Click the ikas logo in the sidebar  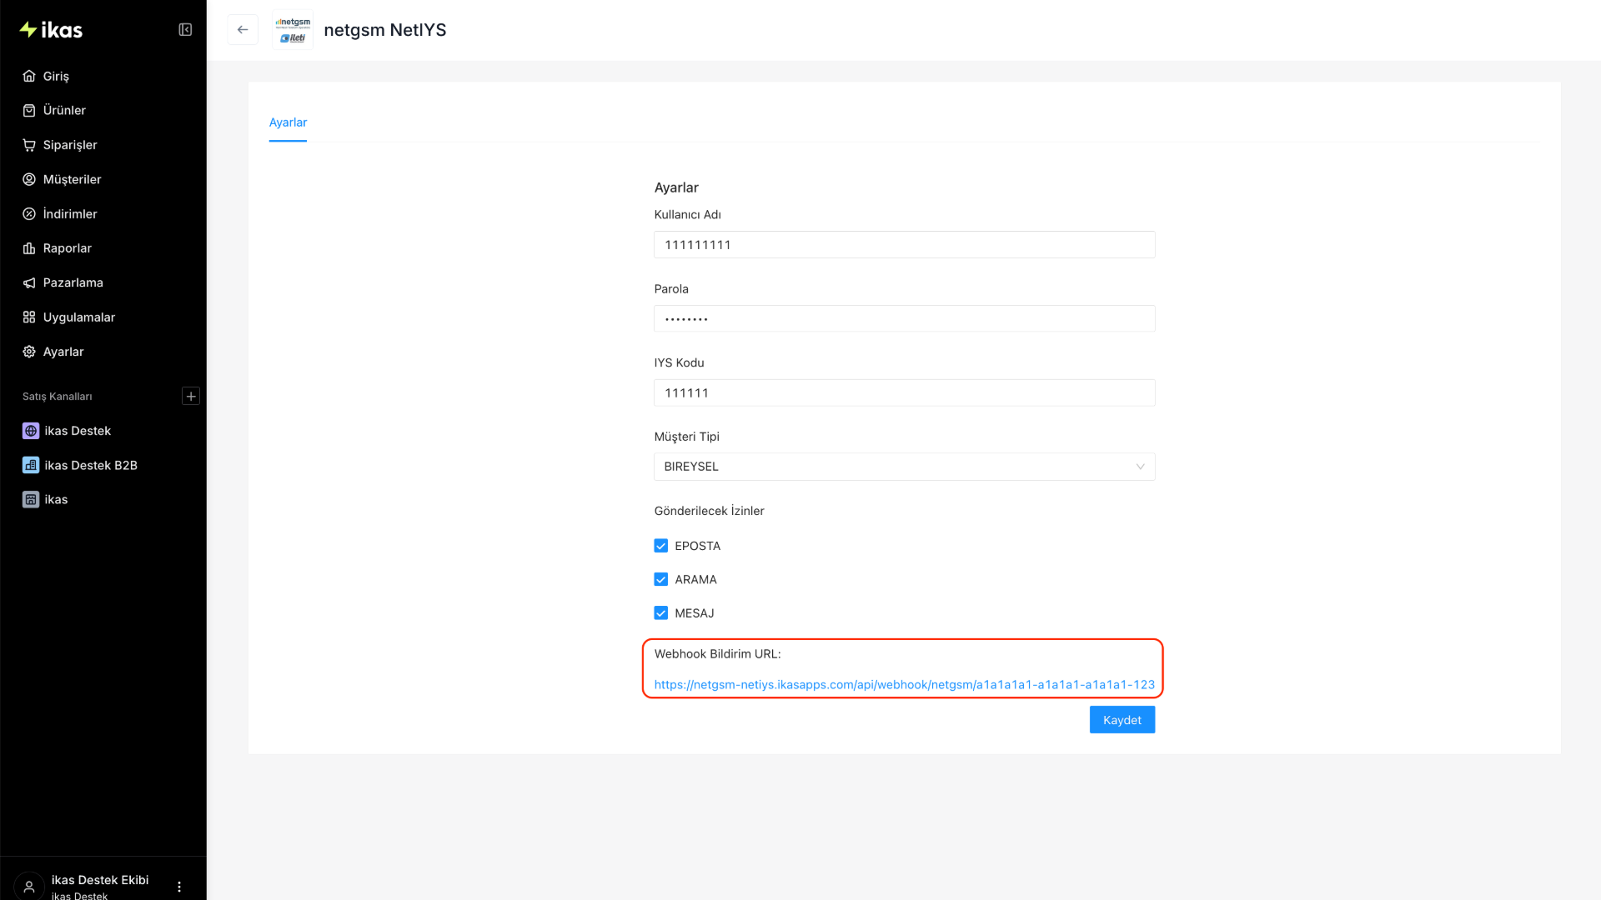click(51, 30)
